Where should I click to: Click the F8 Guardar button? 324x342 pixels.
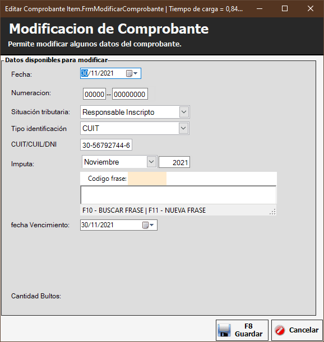point(242,330)
